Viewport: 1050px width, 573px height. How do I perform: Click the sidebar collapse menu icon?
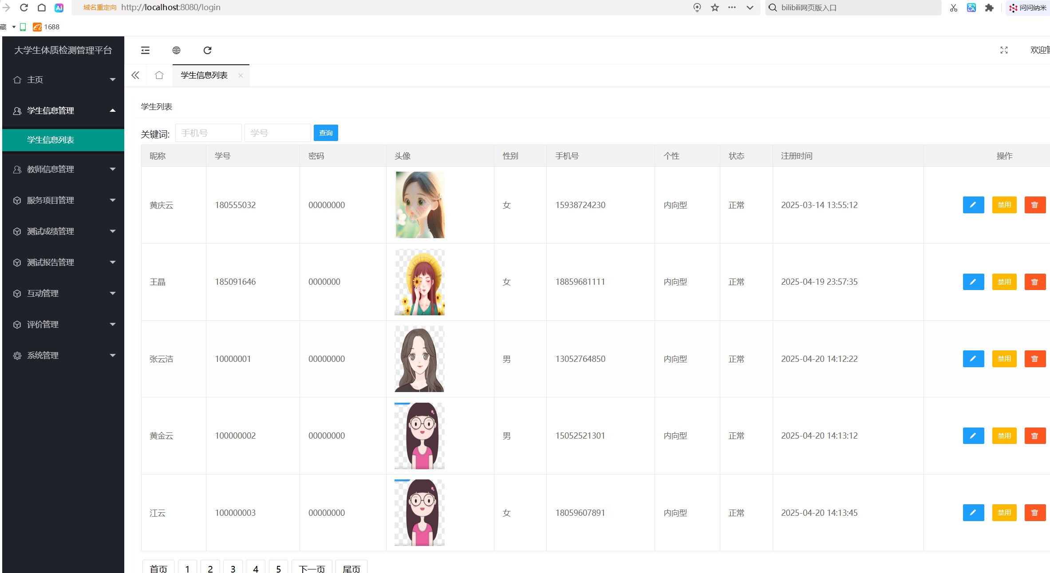pos(145,50)
